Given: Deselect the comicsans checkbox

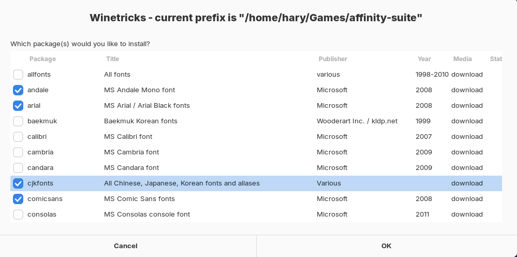Looking at the screenshot, I should click(x=18, y=199).
